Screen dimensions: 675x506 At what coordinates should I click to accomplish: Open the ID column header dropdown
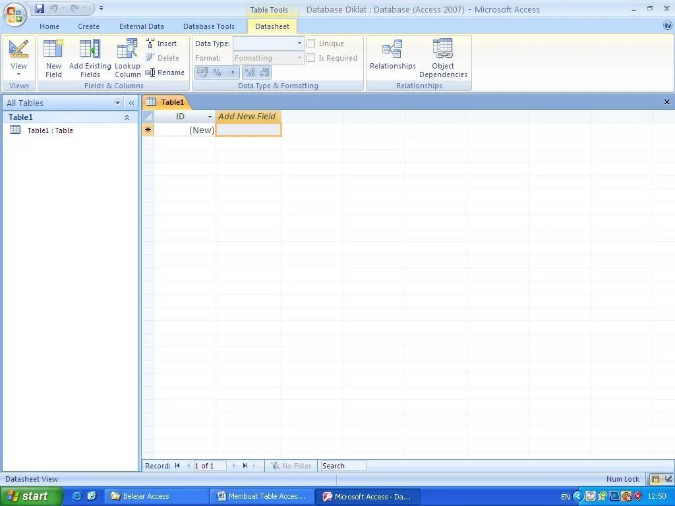click(x=210, y=117)
